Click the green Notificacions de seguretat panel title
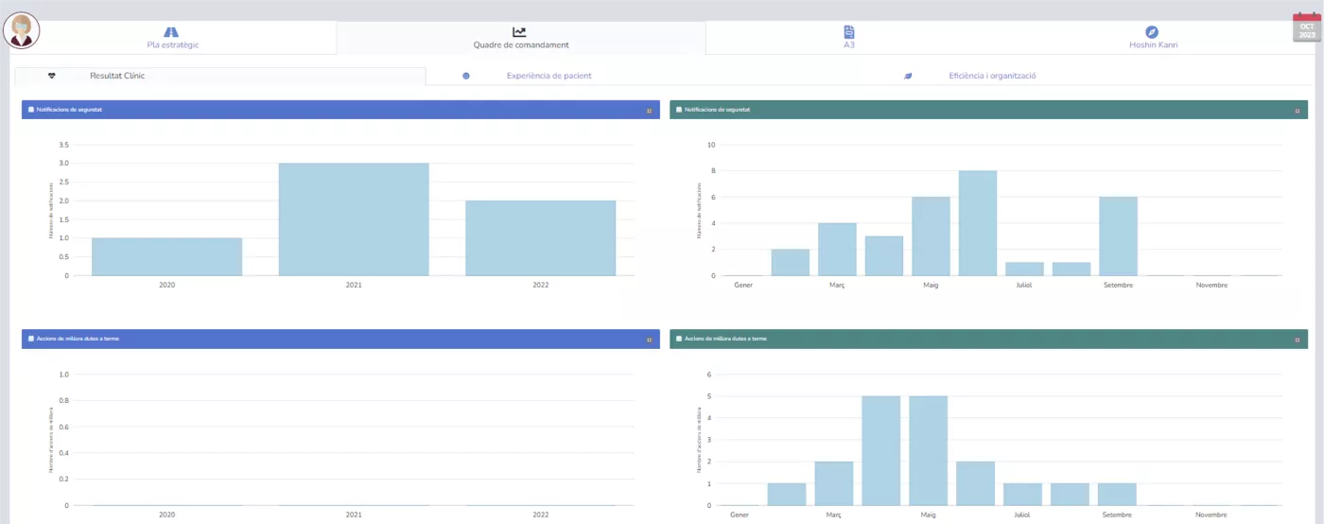1324x524 pixels. click(718, 110)
